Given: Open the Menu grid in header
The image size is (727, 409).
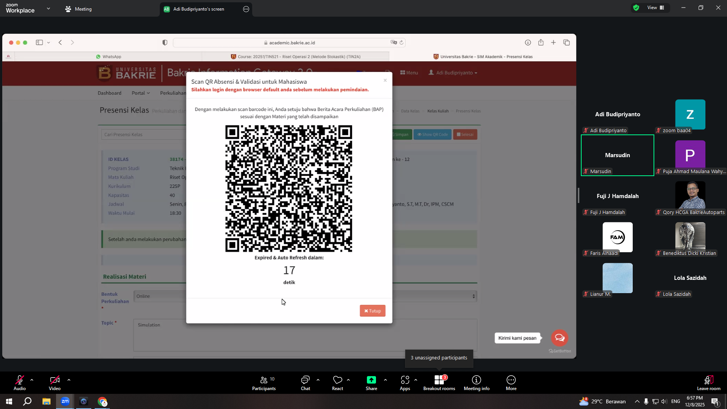Looking at the screenshot, I should (409, 73).
